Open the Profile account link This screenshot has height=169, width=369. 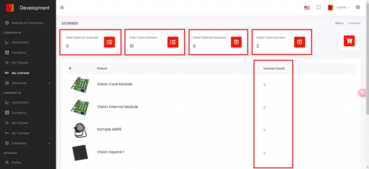pos(16,163)
